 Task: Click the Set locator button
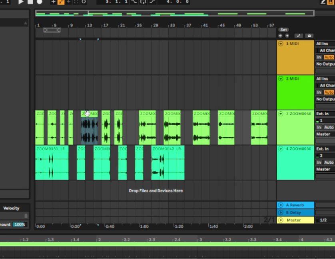(284, 30)
